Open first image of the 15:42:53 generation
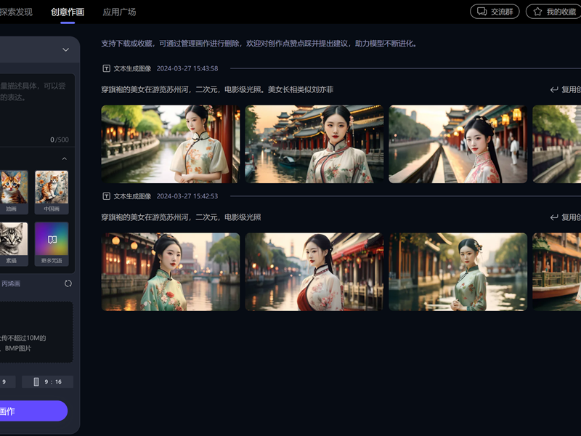Image resolution: width=581 pixels, height=436 pixels. pos(171,272)
